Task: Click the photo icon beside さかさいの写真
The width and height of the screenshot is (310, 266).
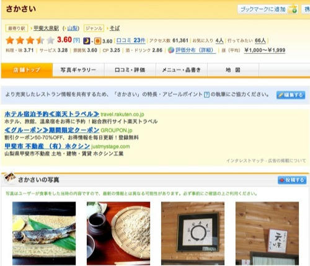Action: pos(10,178)
